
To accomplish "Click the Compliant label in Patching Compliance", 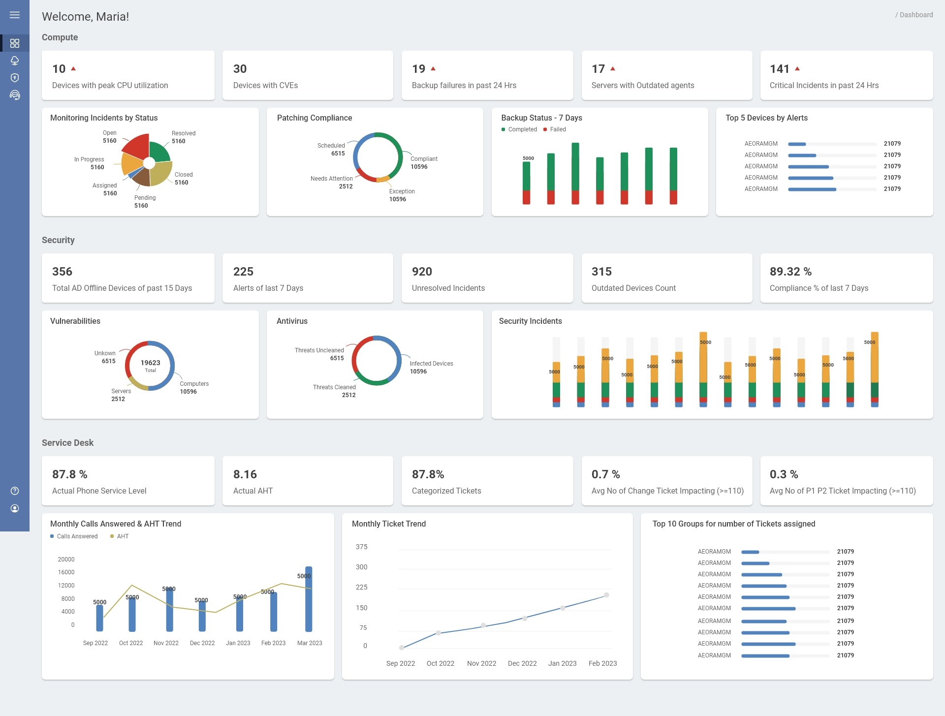I will tap(424, 159).
